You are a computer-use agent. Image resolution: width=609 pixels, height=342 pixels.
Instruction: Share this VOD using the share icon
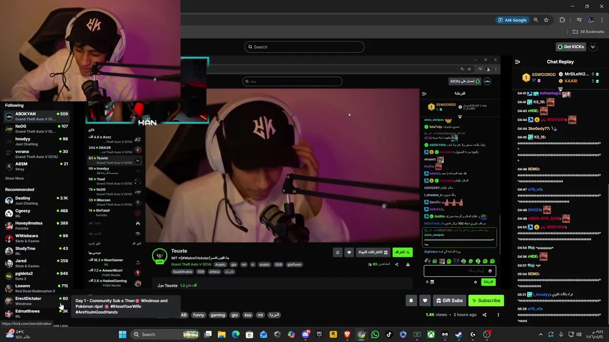point(484,314)
